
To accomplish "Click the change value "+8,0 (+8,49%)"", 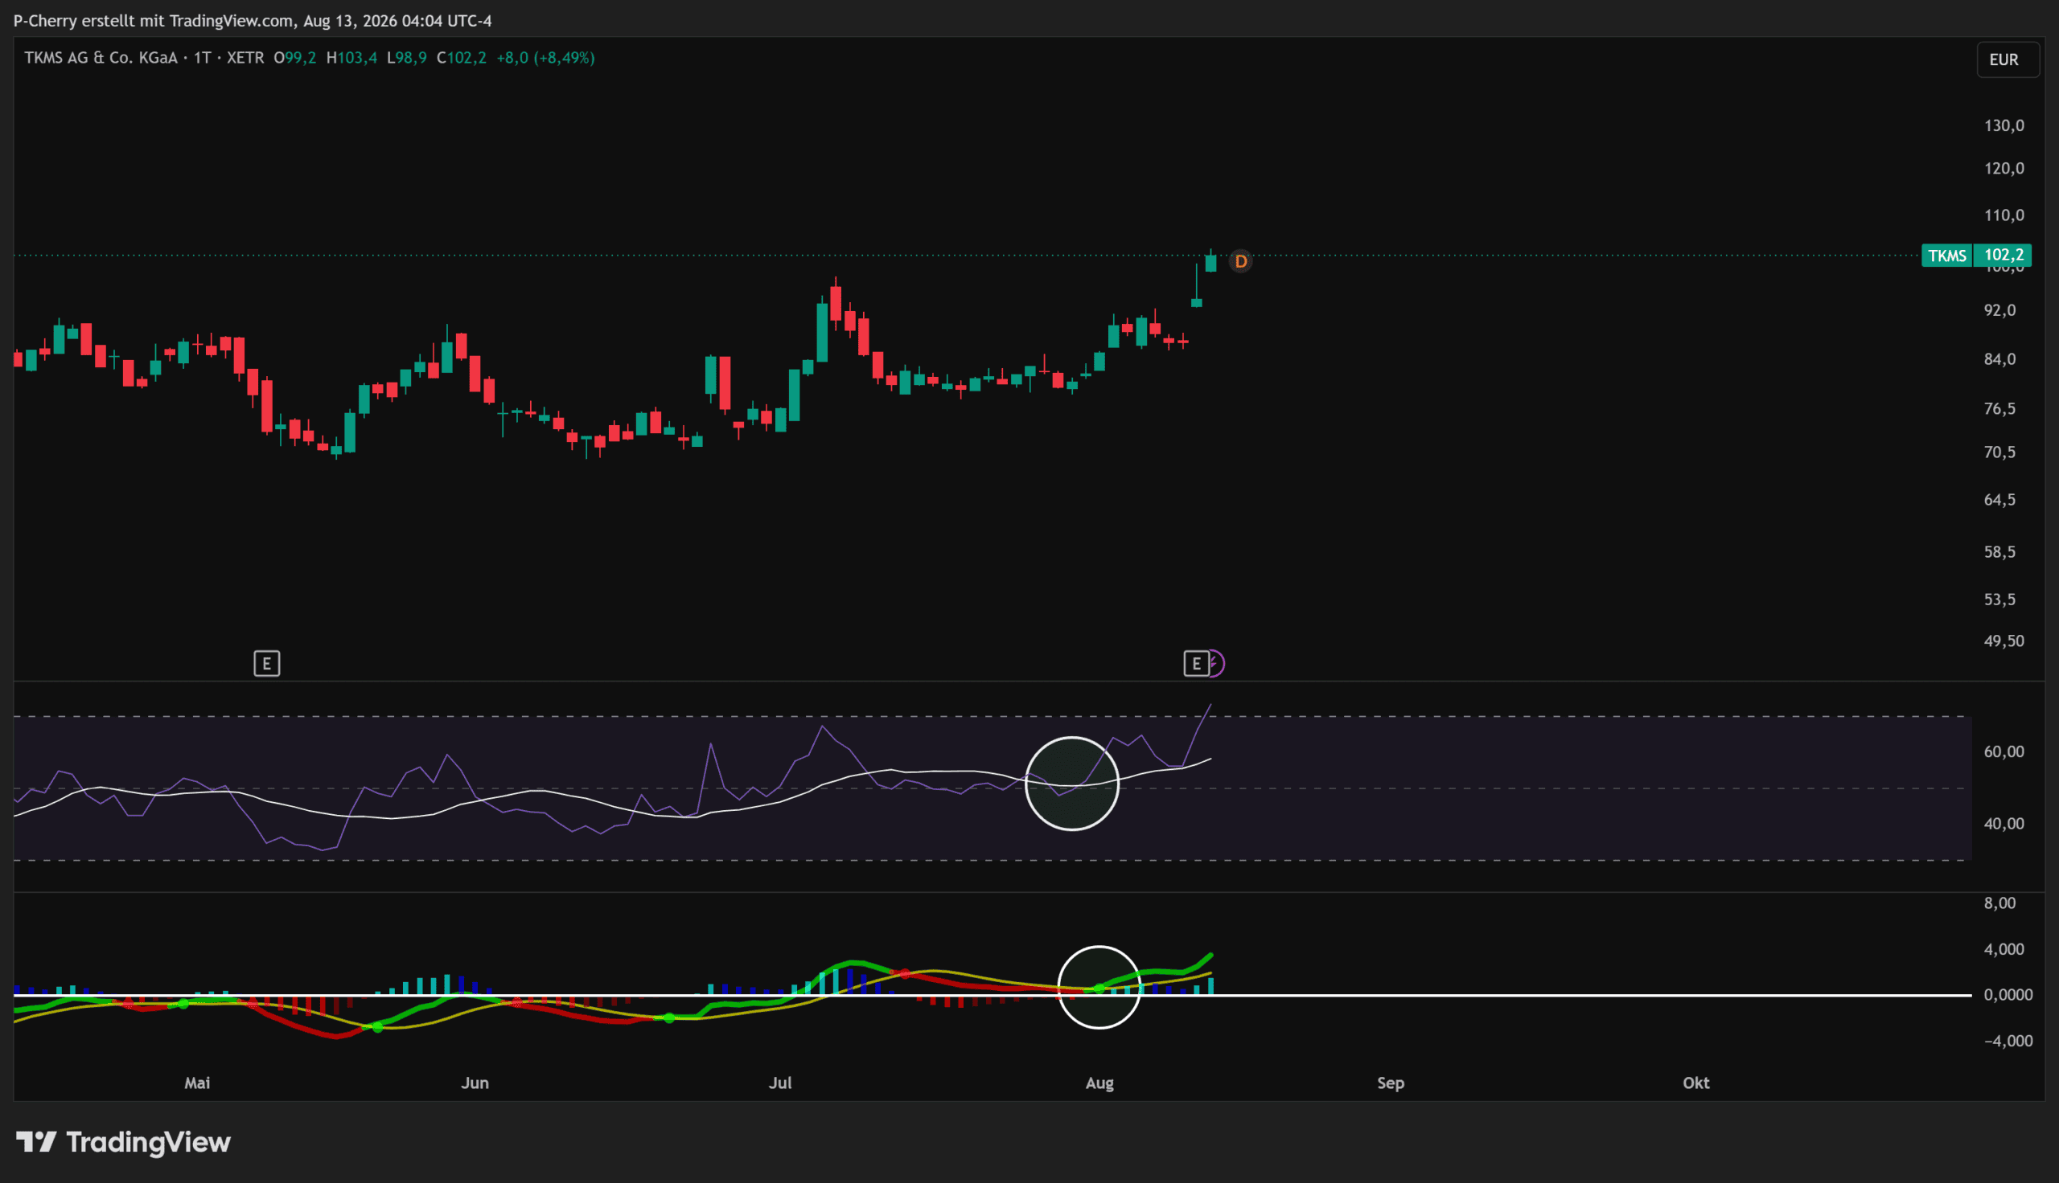I will pyautogui.click(x=545, y=58).
